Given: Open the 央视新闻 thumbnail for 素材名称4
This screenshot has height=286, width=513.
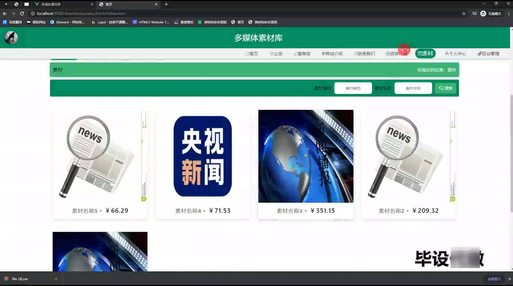Looking at the screenshot, I should [203, 156].
